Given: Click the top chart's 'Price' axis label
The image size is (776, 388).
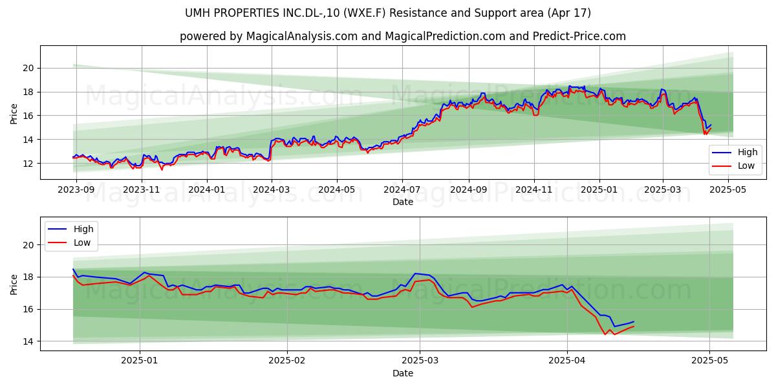Looking at the screenshot, I should (x=14, y=114).
